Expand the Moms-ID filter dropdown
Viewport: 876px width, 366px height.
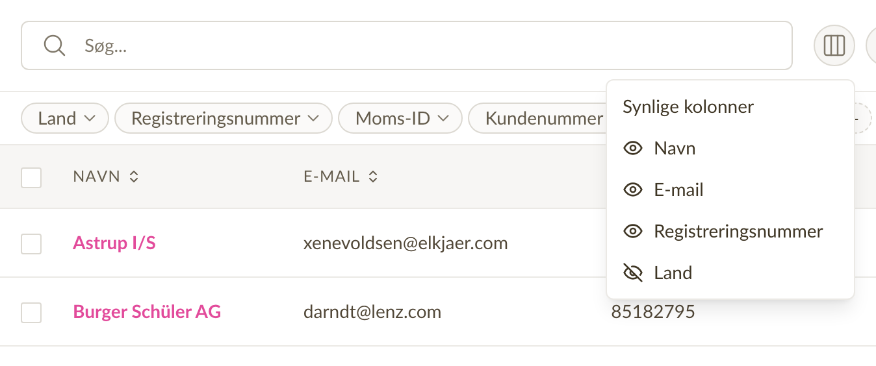pos(400,119)
